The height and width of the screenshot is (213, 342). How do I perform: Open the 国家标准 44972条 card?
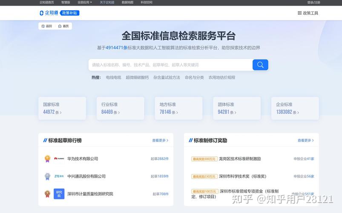coord(62,108)
